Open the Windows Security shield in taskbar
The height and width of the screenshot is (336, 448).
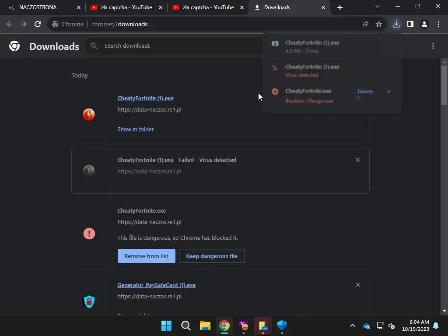(x=282, y=325)
